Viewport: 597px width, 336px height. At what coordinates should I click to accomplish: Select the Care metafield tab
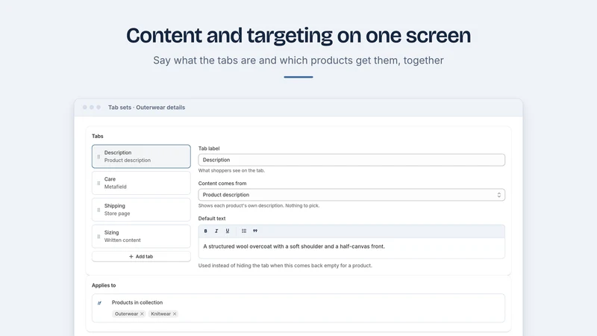pos(141,183)
